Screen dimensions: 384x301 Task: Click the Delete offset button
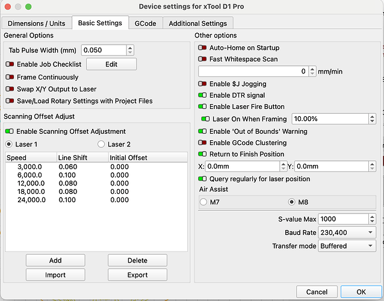pyautogui.click(x=137, y=260)
